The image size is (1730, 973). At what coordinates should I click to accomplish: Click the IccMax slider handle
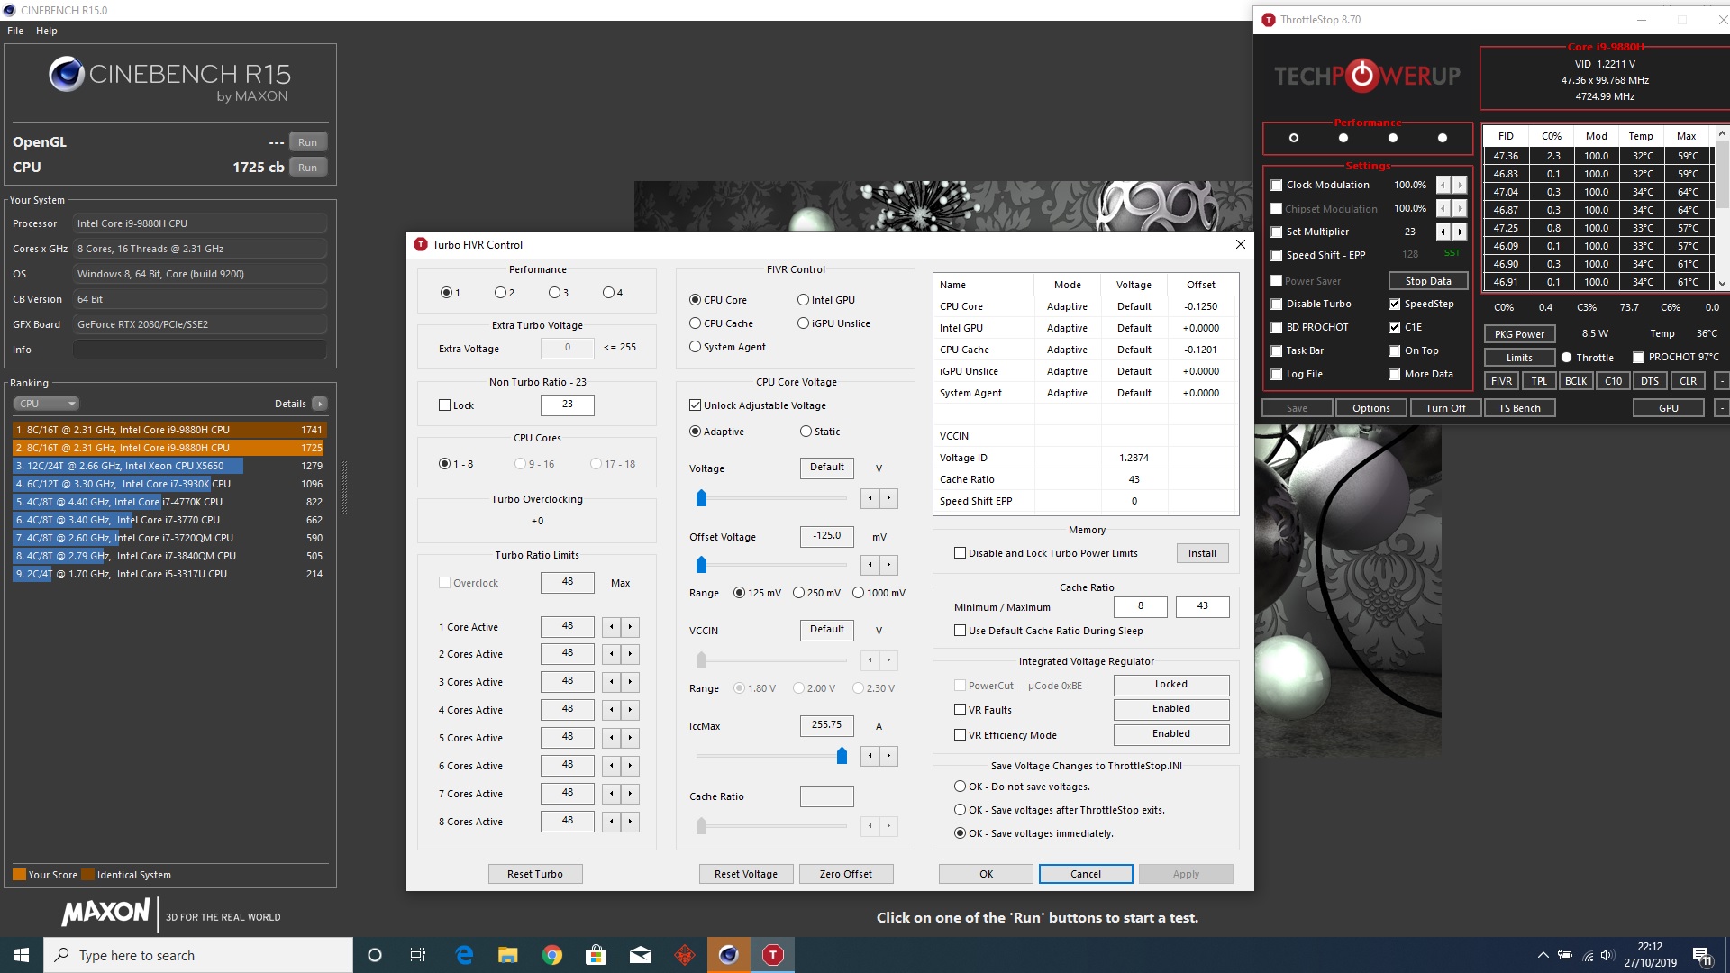tap(842, 756)
